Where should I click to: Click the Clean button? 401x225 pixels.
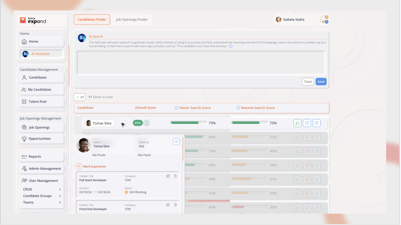tap(308, 82)
